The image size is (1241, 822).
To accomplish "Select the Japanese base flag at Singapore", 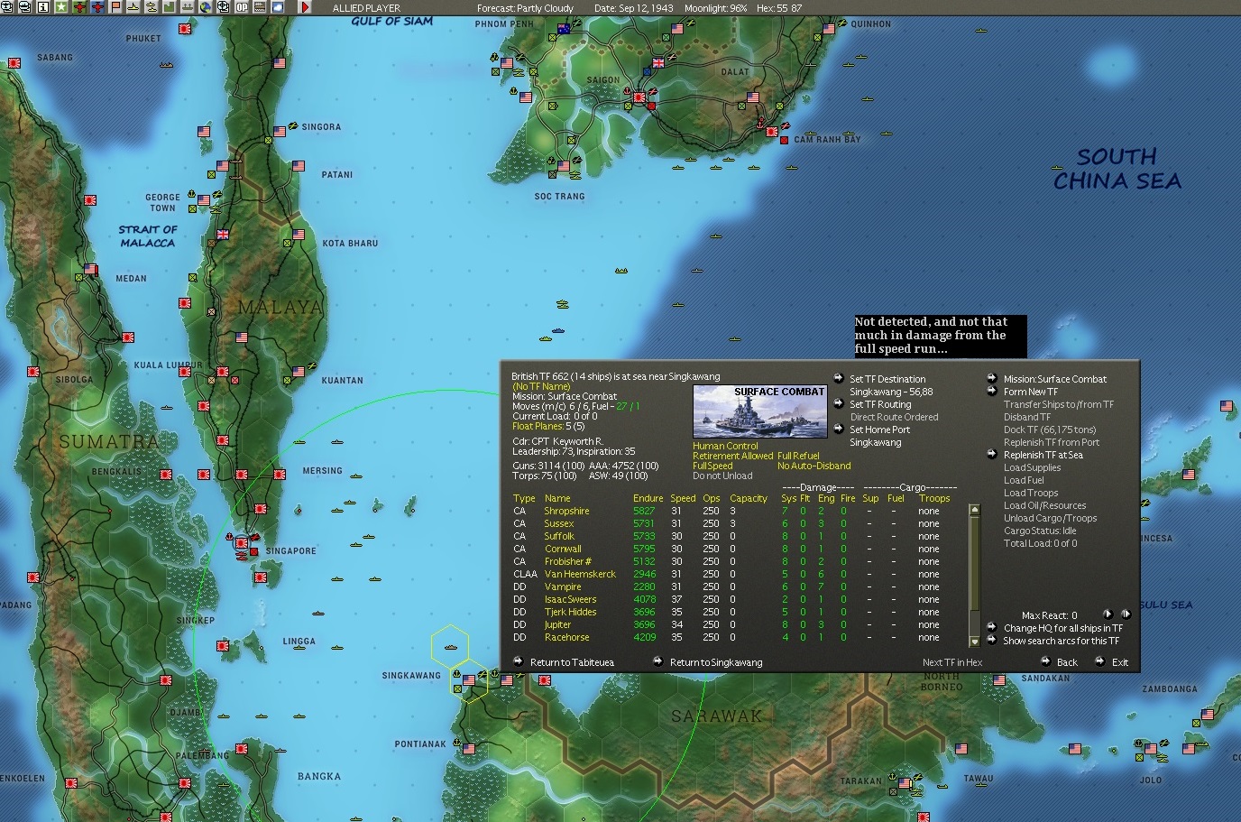I will click(x=242, y=543).
